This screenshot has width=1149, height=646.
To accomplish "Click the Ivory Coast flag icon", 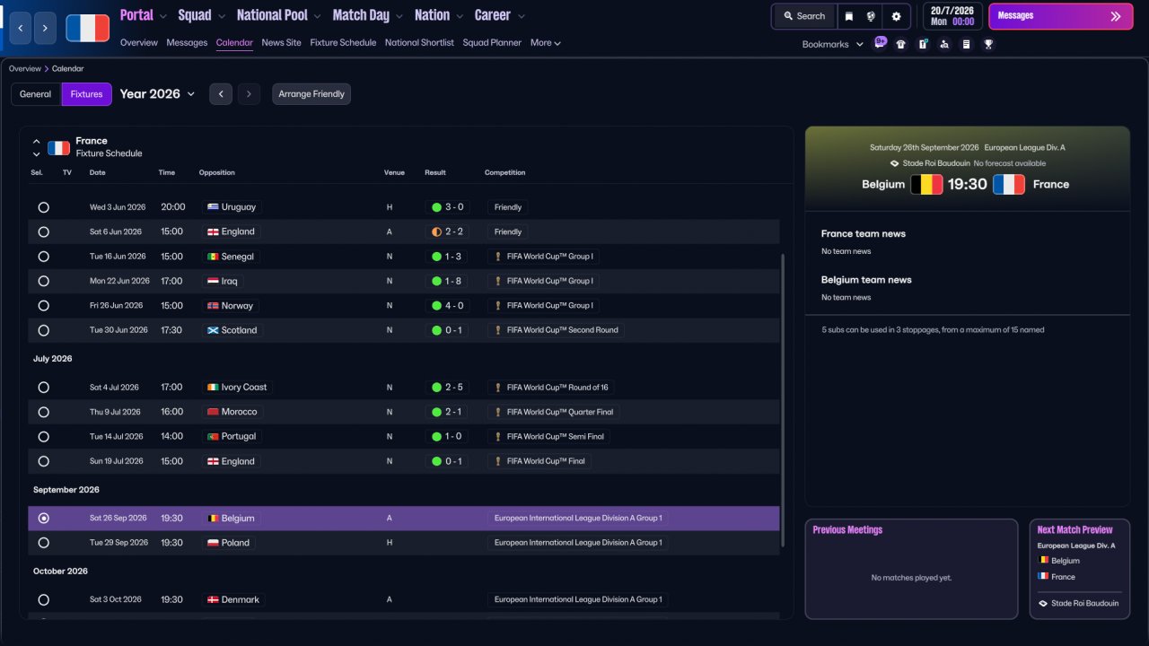I will click(213, 388).
